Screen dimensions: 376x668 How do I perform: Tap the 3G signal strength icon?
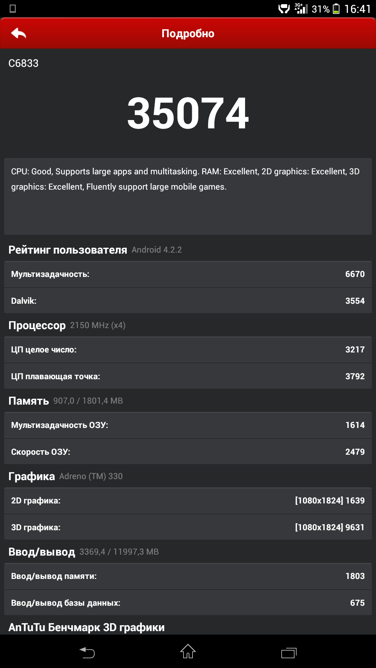tap(301, 8)
